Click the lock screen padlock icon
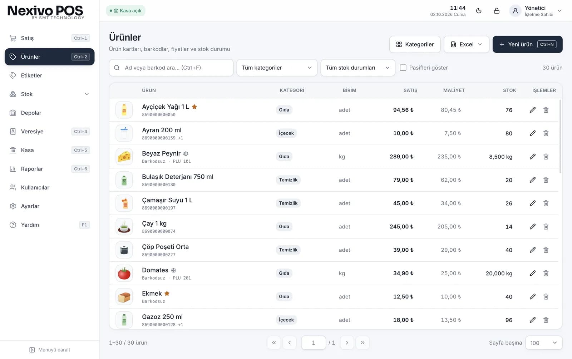Viewport: 572px width, 359px height. 497,11
